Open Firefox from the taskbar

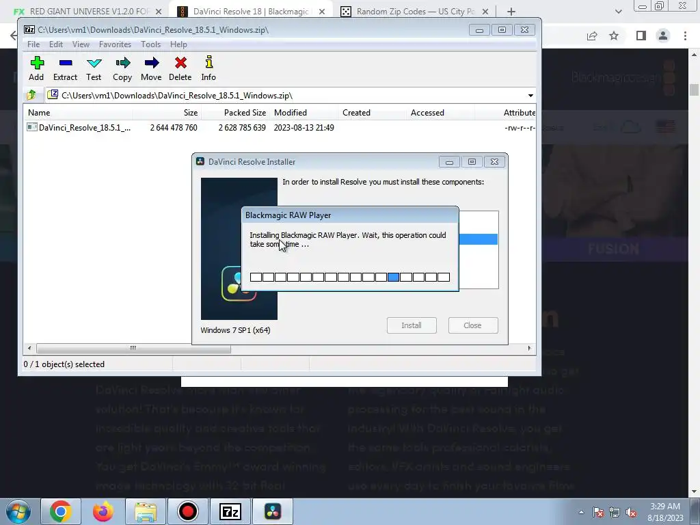click(x=103, y=511)
